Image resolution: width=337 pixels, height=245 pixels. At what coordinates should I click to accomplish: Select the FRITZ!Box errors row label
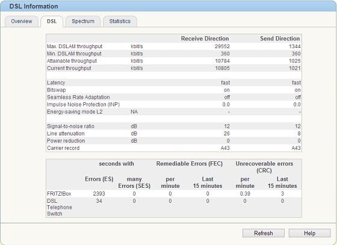[x=59, y=194]
